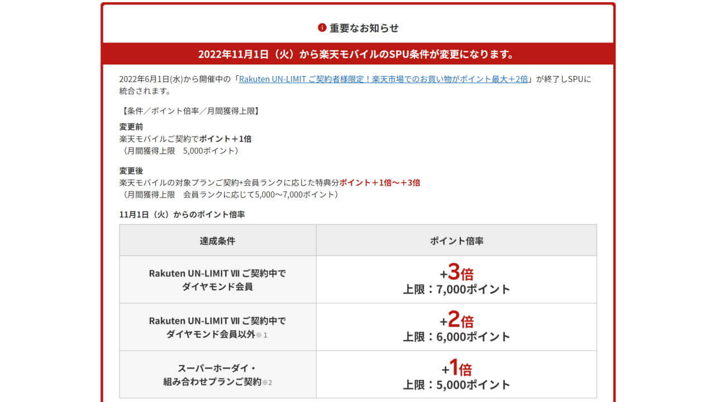Select the red SPU条件変更 banner dated 2022年11月1日
The height and width of the screenshot is (402, 715).
(357, 54)
